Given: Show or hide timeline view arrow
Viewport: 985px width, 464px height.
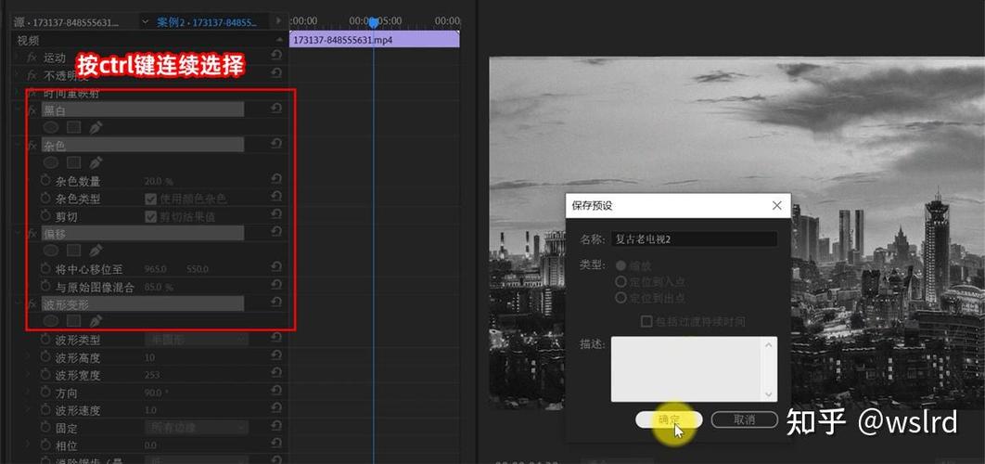Looking at the screenshot, I should (x=279, y=20).
